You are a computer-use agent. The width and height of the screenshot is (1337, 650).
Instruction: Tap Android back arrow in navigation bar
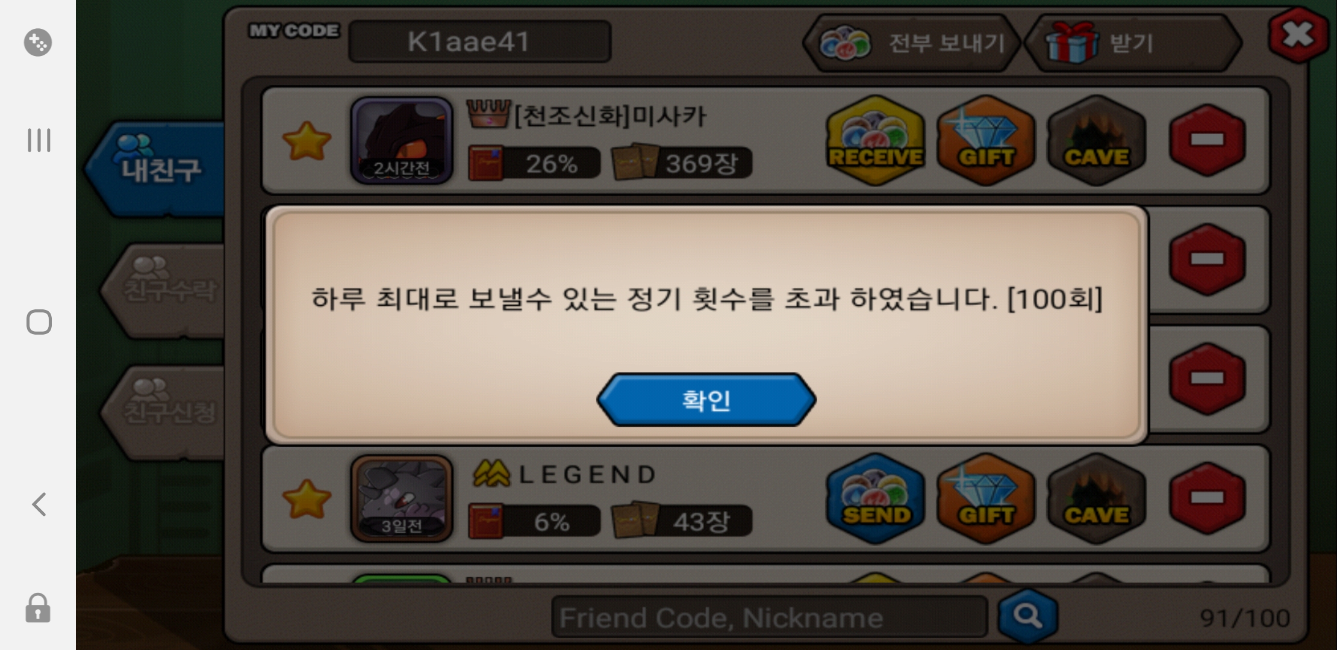(39, 504)
